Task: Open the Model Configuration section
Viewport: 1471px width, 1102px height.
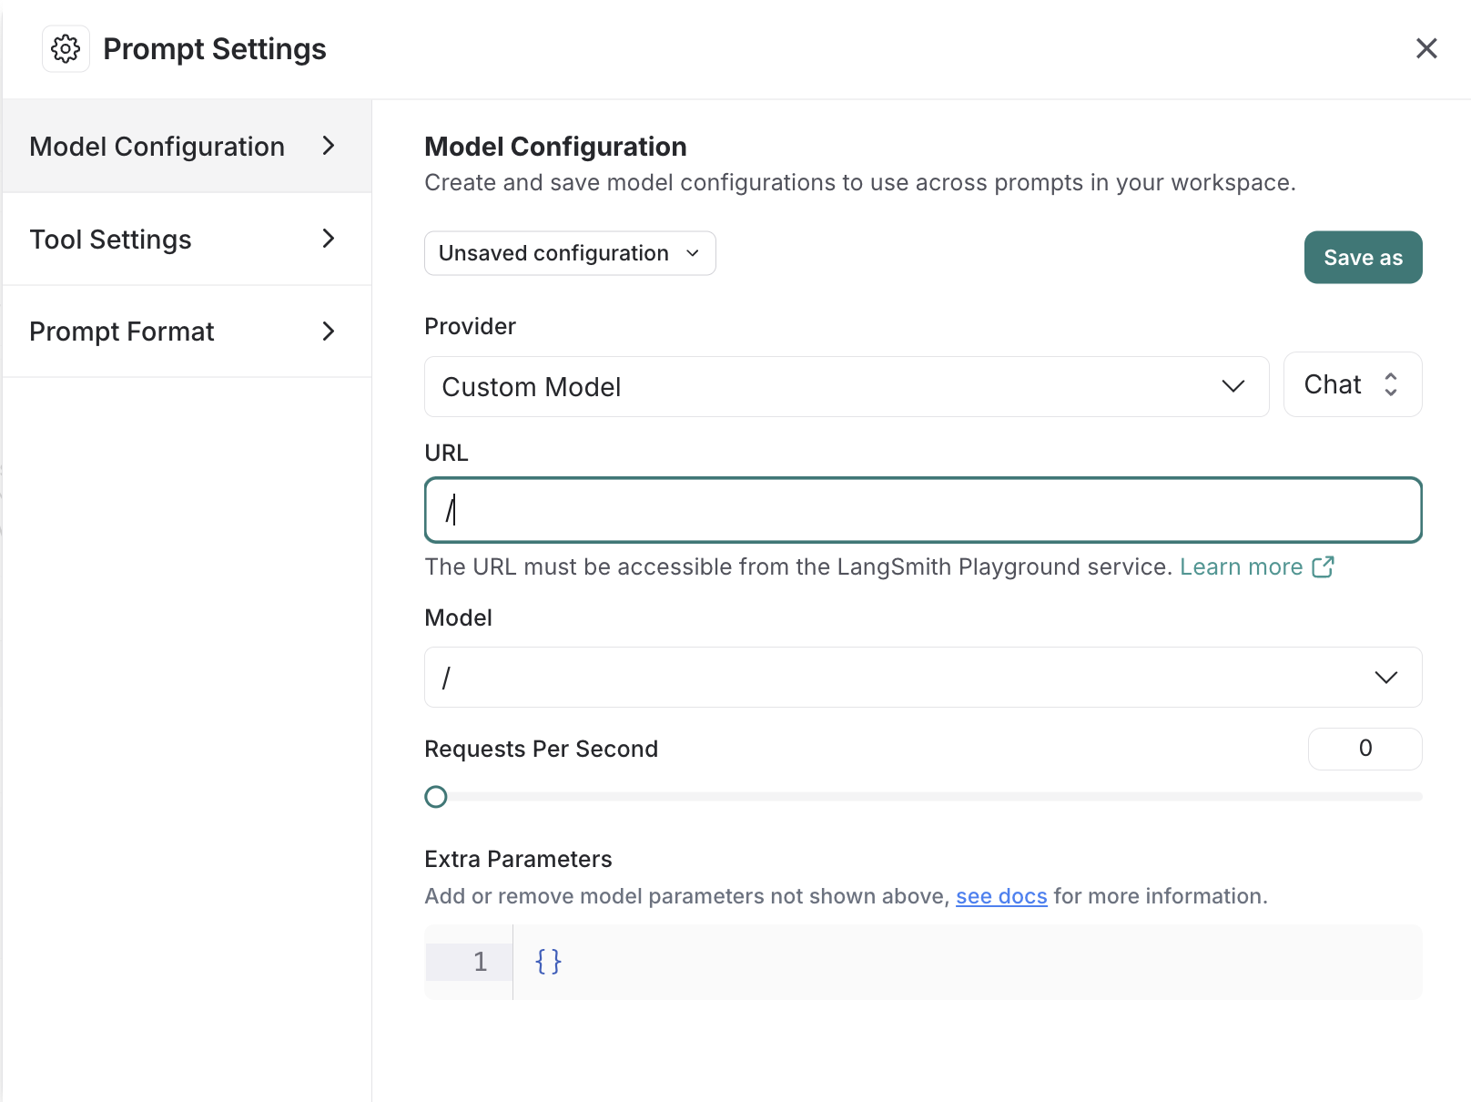Action: (157, 147)
